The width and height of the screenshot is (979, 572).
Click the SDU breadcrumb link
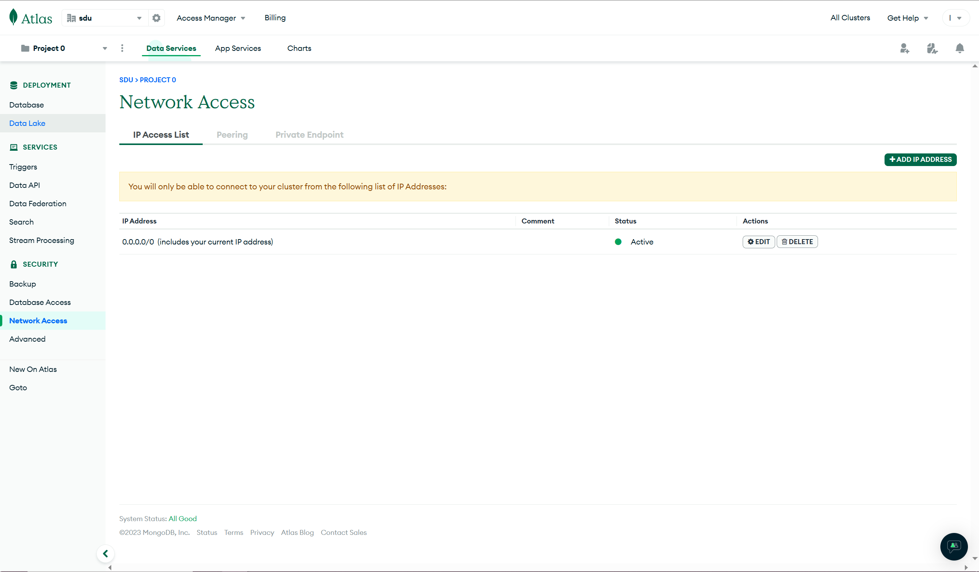click(x=126, y=80)
